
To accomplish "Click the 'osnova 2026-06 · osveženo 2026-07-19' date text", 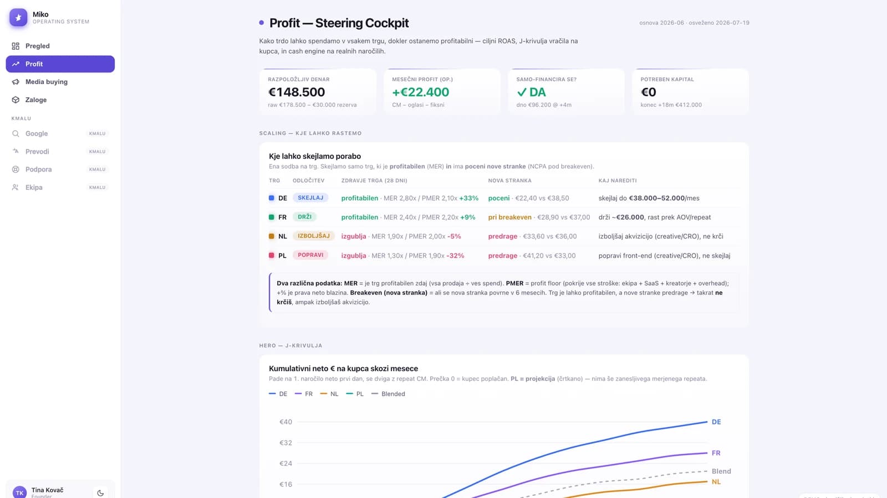I will 694,23.
